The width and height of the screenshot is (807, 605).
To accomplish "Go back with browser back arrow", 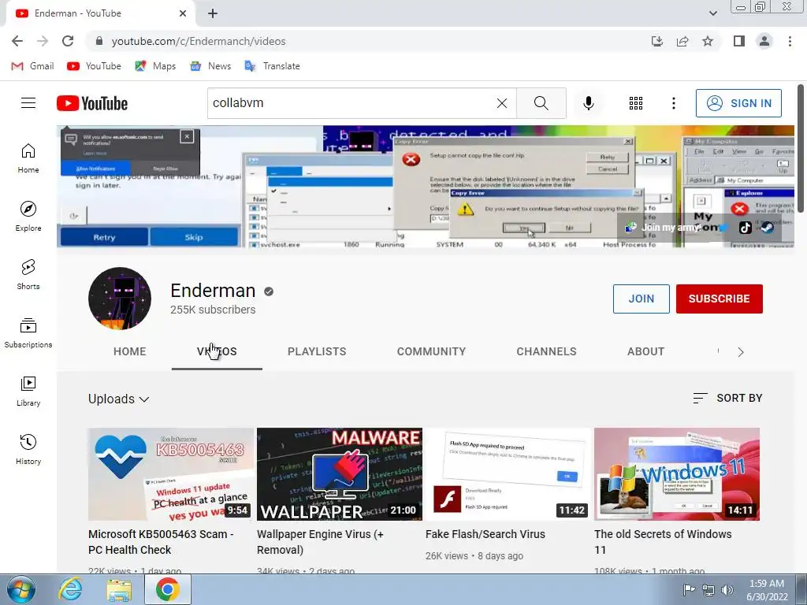I will click(x=17, y=41).
